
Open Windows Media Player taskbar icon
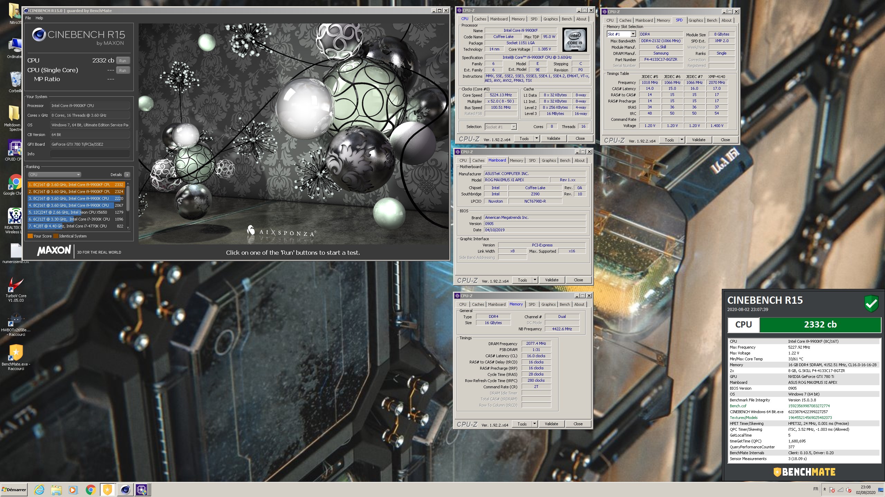(x=73, y=489)
